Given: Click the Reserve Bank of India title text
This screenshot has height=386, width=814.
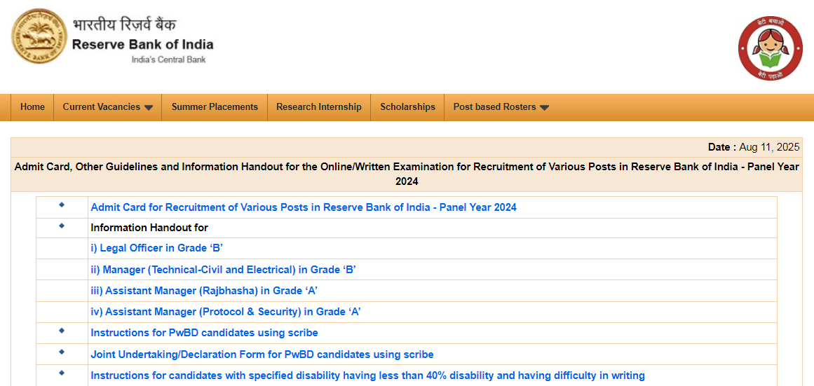Looking at the screenshot, I should click(x=142, y=44).
